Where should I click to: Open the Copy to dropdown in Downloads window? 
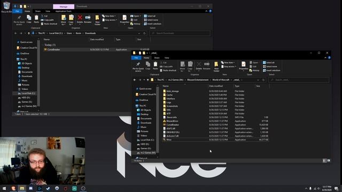pyautogui.click(x=71, y=20)
